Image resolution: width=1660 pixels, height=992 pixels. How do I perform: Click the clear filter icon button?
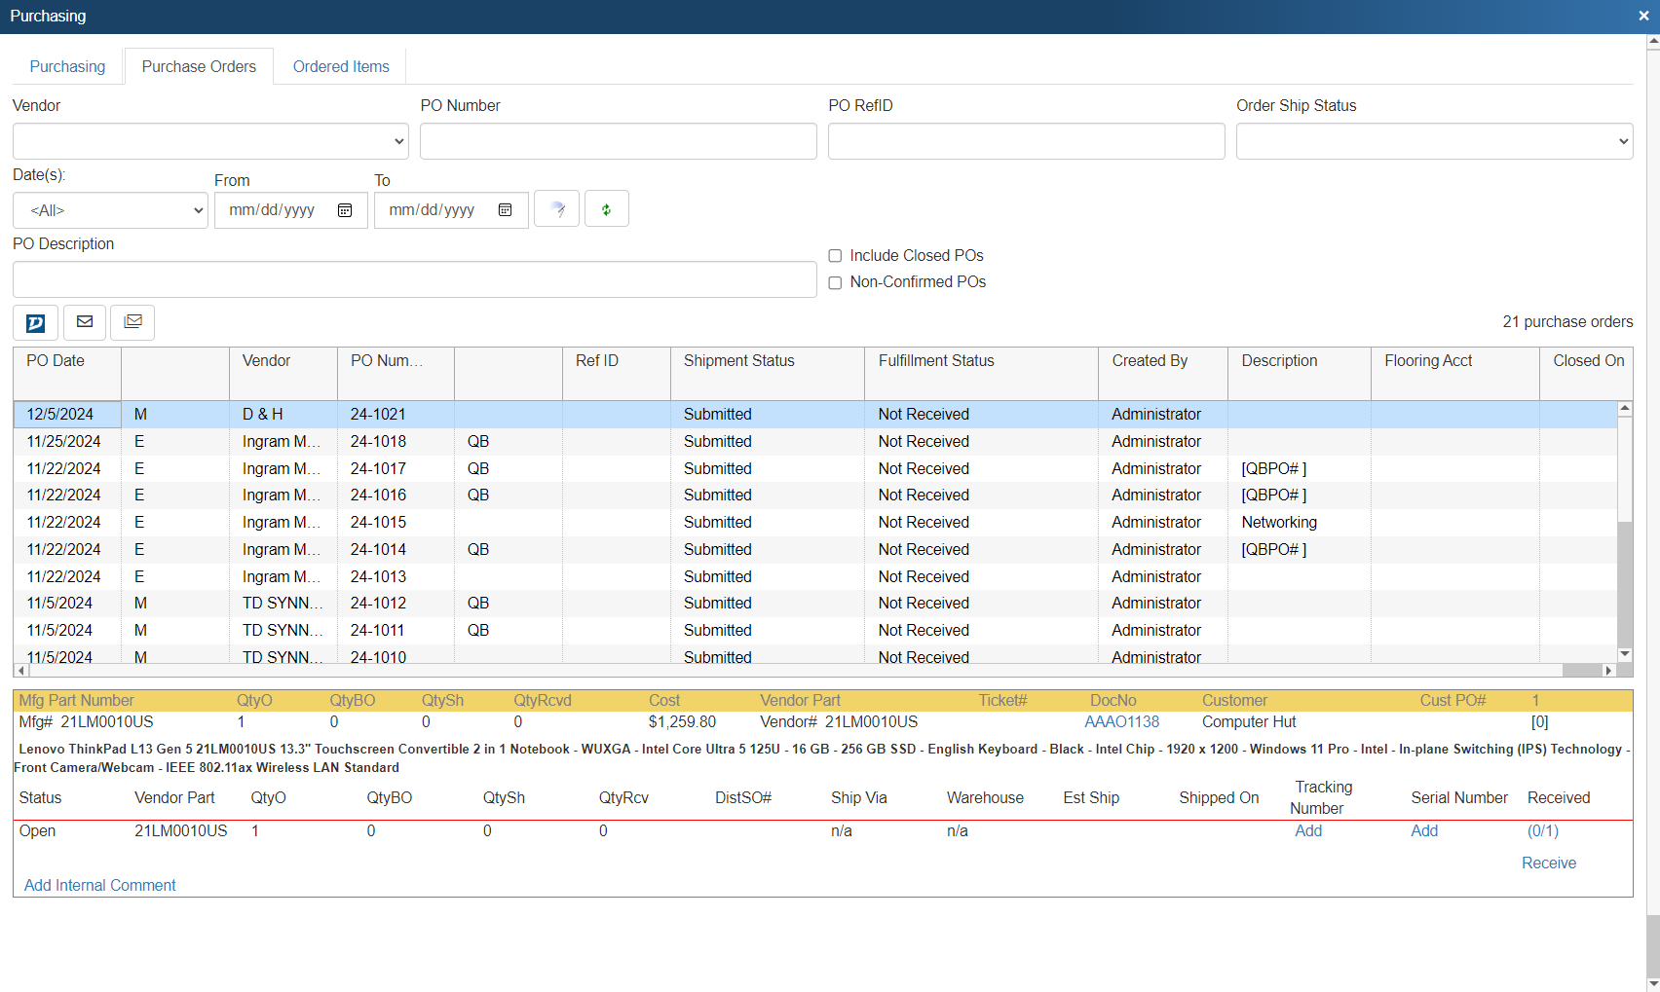[x=557, y=209]
